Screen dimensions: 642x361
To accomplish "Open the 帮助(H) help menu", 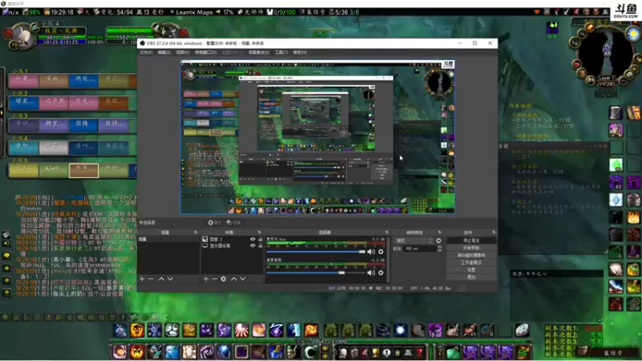I will tap(299, 52).
